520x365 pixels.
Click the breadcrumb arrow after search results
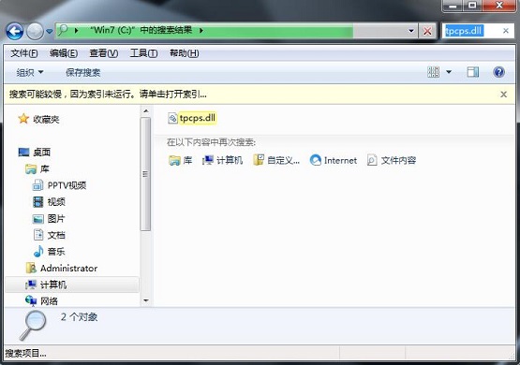tap(201, 31)
